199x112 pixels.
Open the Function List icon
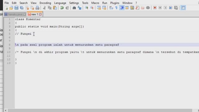[x=137, y=8]
